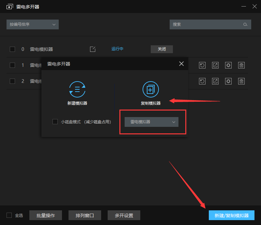Toggle the Select All (全选) checkbox
The width and height of the screenshot is (261, 225).
tap(9, 215)
